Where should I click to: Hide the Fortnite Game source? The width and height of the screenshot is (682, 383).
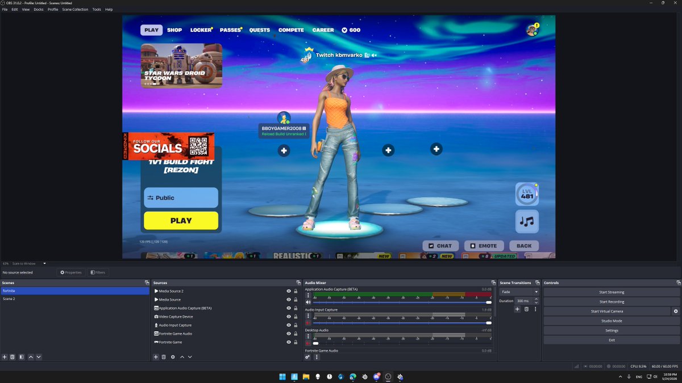point(289,342)
